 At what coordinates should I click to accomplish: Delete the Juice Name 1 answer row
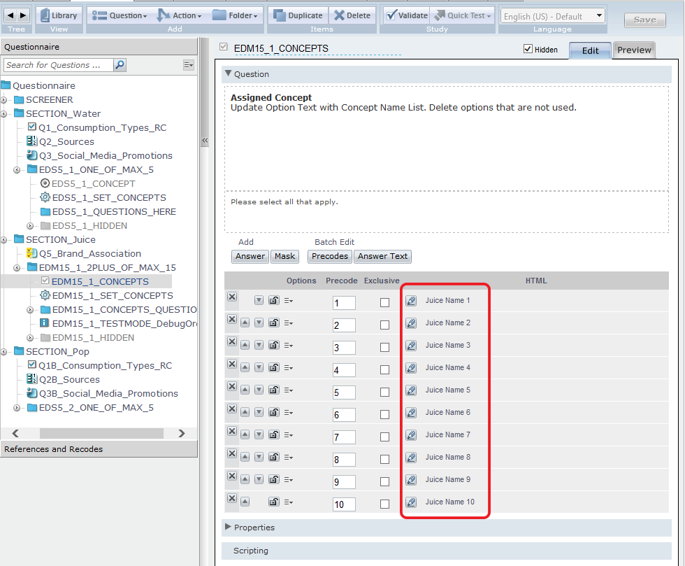coord(232,297)
